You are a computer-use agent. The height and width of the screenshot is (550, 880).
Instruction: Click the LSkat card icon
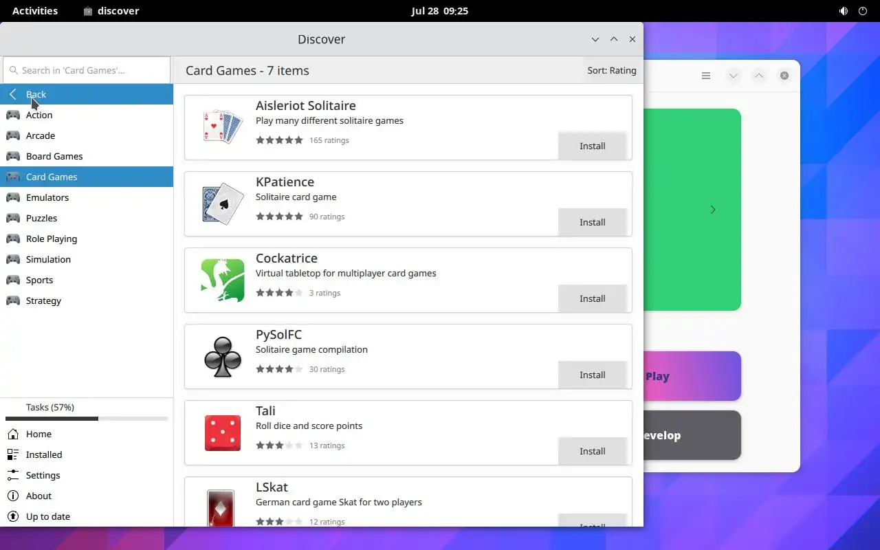(221, 508)
